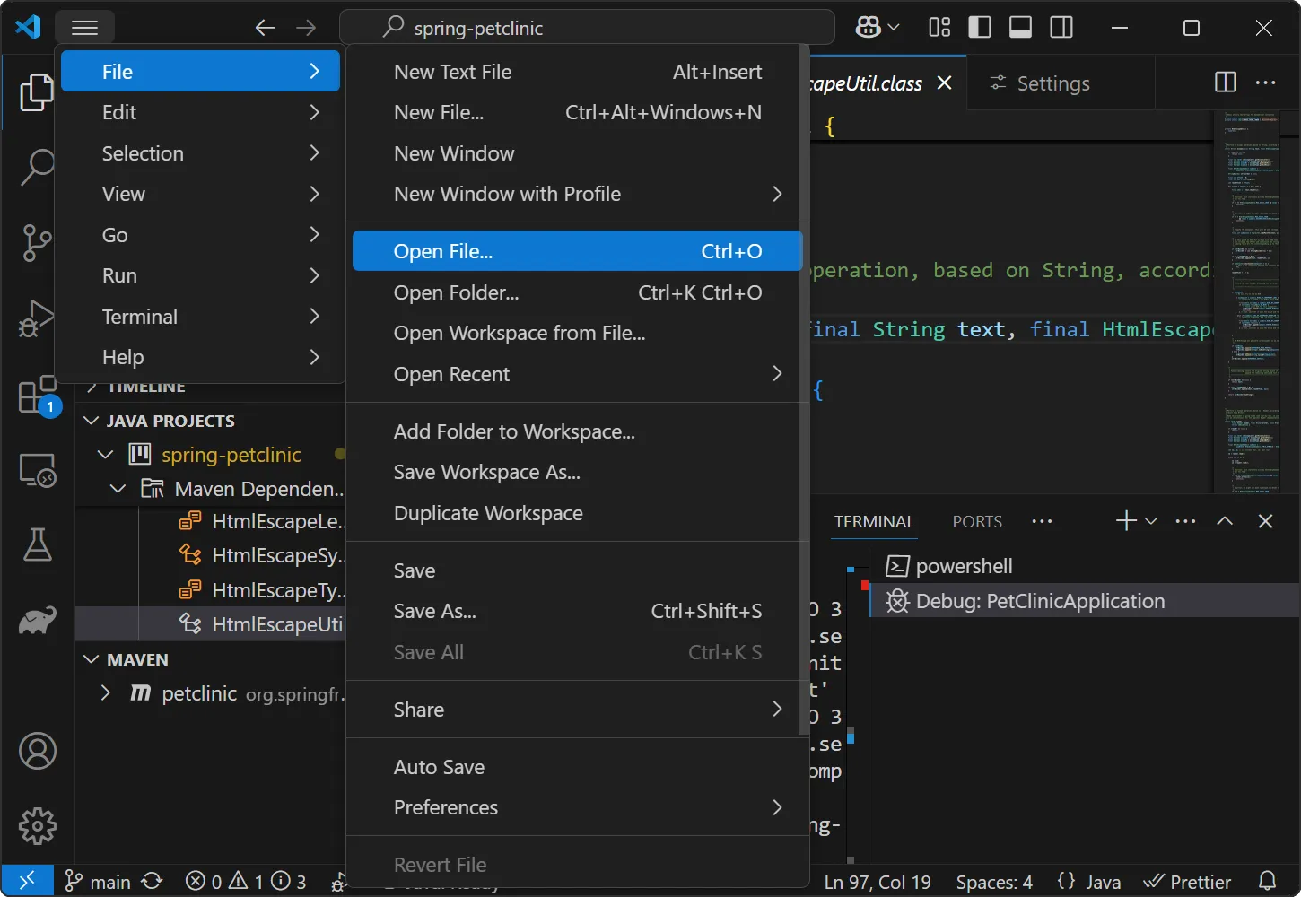Click the spring-petclinic command center search box
Image resolution: width=1301 pixels, height=897 pixels.
[x=587, y=28]
